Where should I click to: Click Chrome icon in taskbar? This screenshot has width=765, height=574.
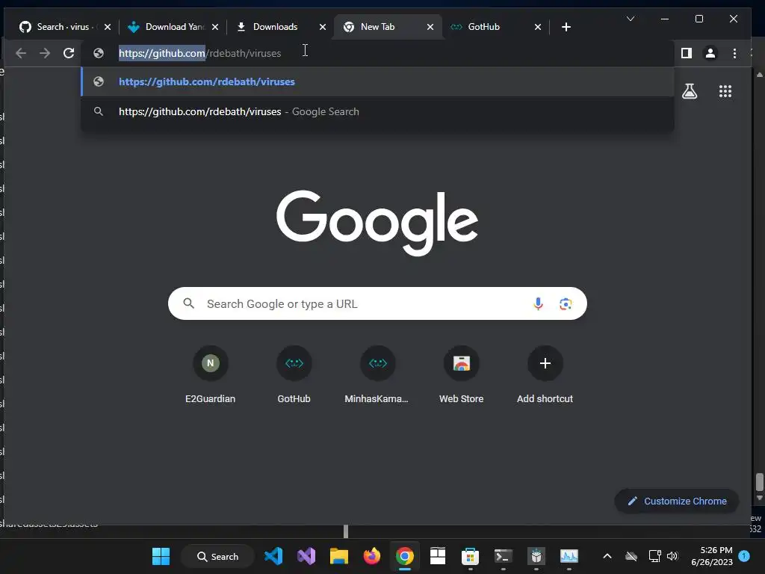coord(404,556)
